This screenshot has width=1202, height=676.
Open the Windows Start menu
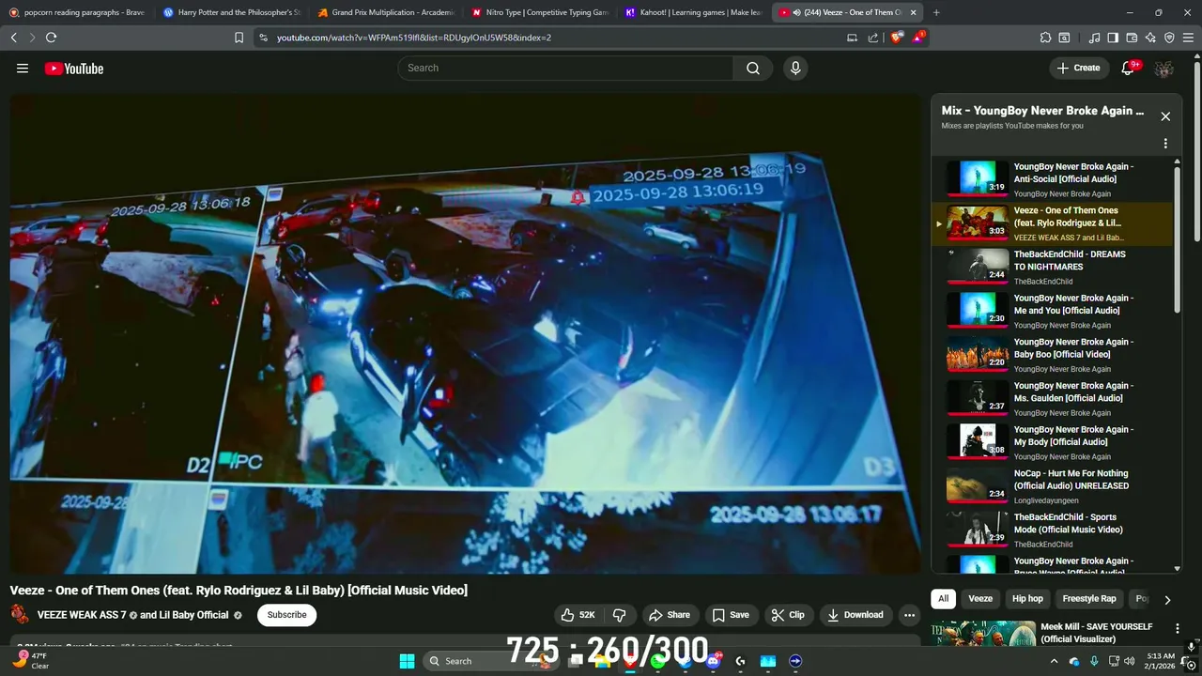click(x=407, y=661)
